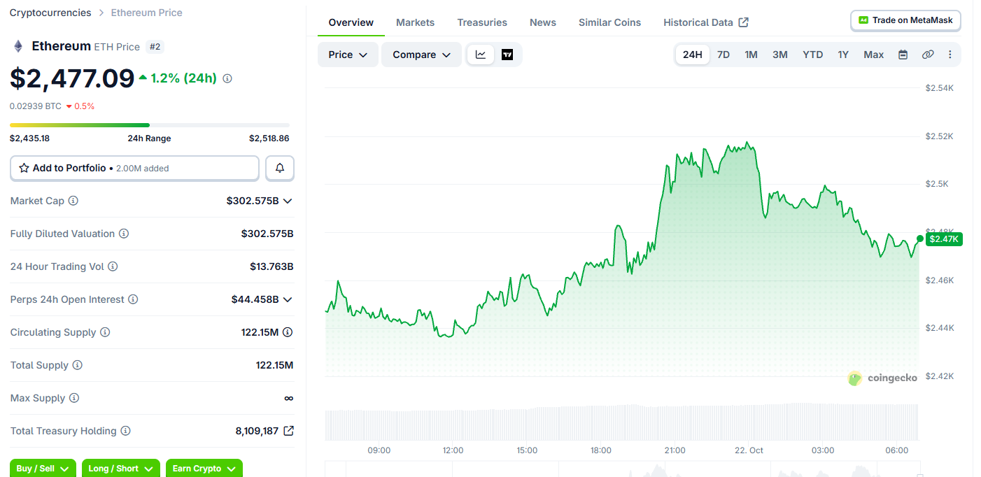Open the Overview tab
981x477 pixels.
click(351, 22)
